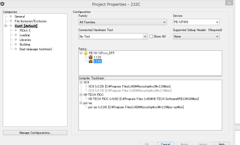Click the PIC10-12Fxxx_DFP folder icon
Image resolution: width=240 pixels, height=145 pixels.
pos(86,53)
